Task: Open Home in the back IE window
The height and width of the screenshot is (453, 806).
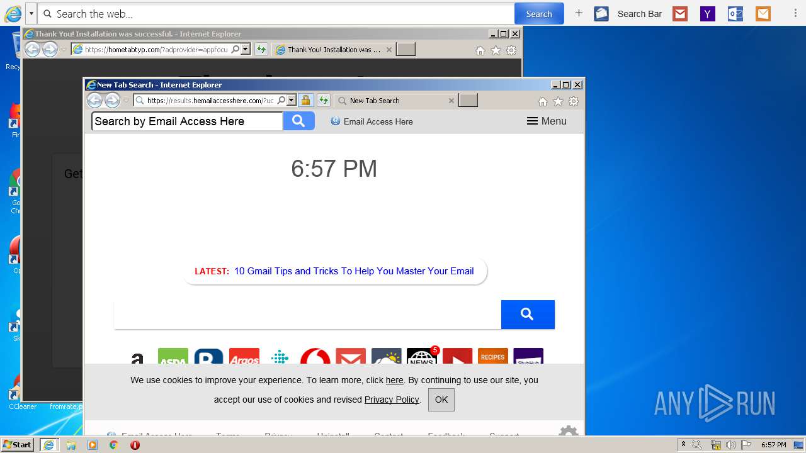Action: pos(480,50)
